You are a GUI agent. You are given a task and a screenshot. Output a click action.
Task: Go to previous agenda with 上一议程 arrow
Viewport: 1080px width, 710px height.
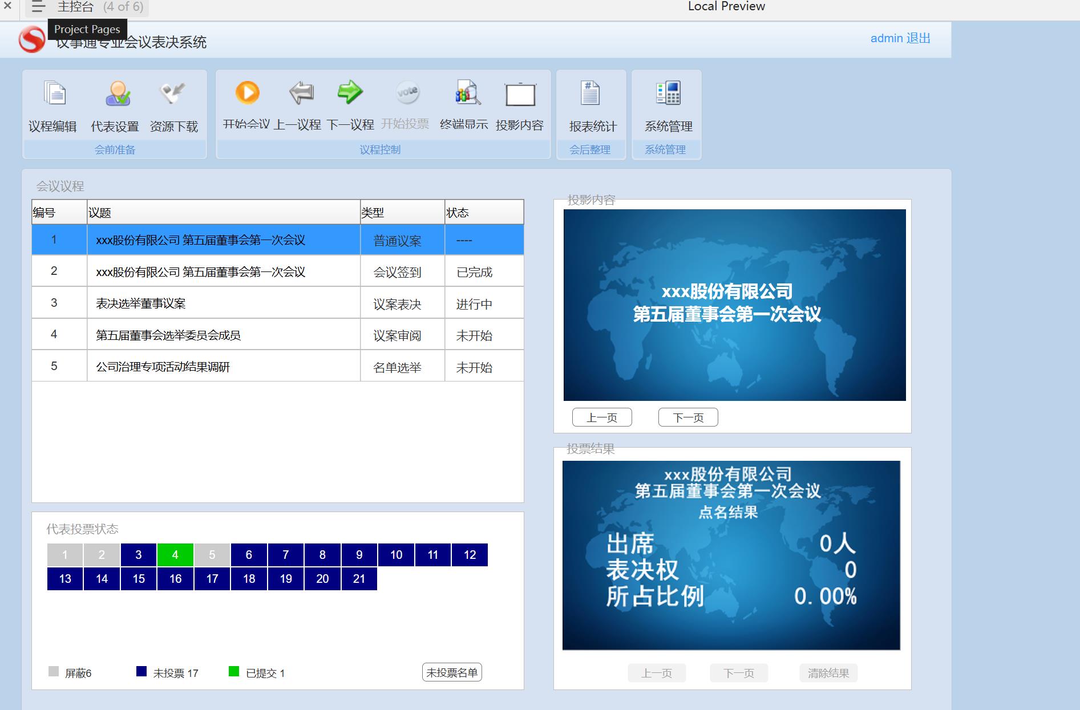(x=301, y=92)
